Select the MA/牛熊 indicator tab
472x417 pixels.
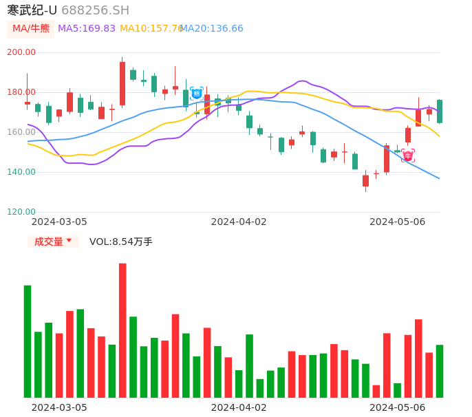30,29
